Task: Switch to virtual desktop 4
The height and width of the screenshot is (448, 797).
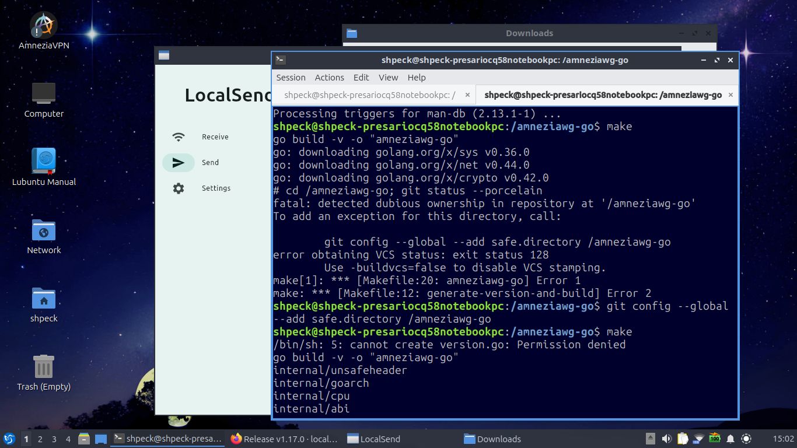Action: [68, 439]
